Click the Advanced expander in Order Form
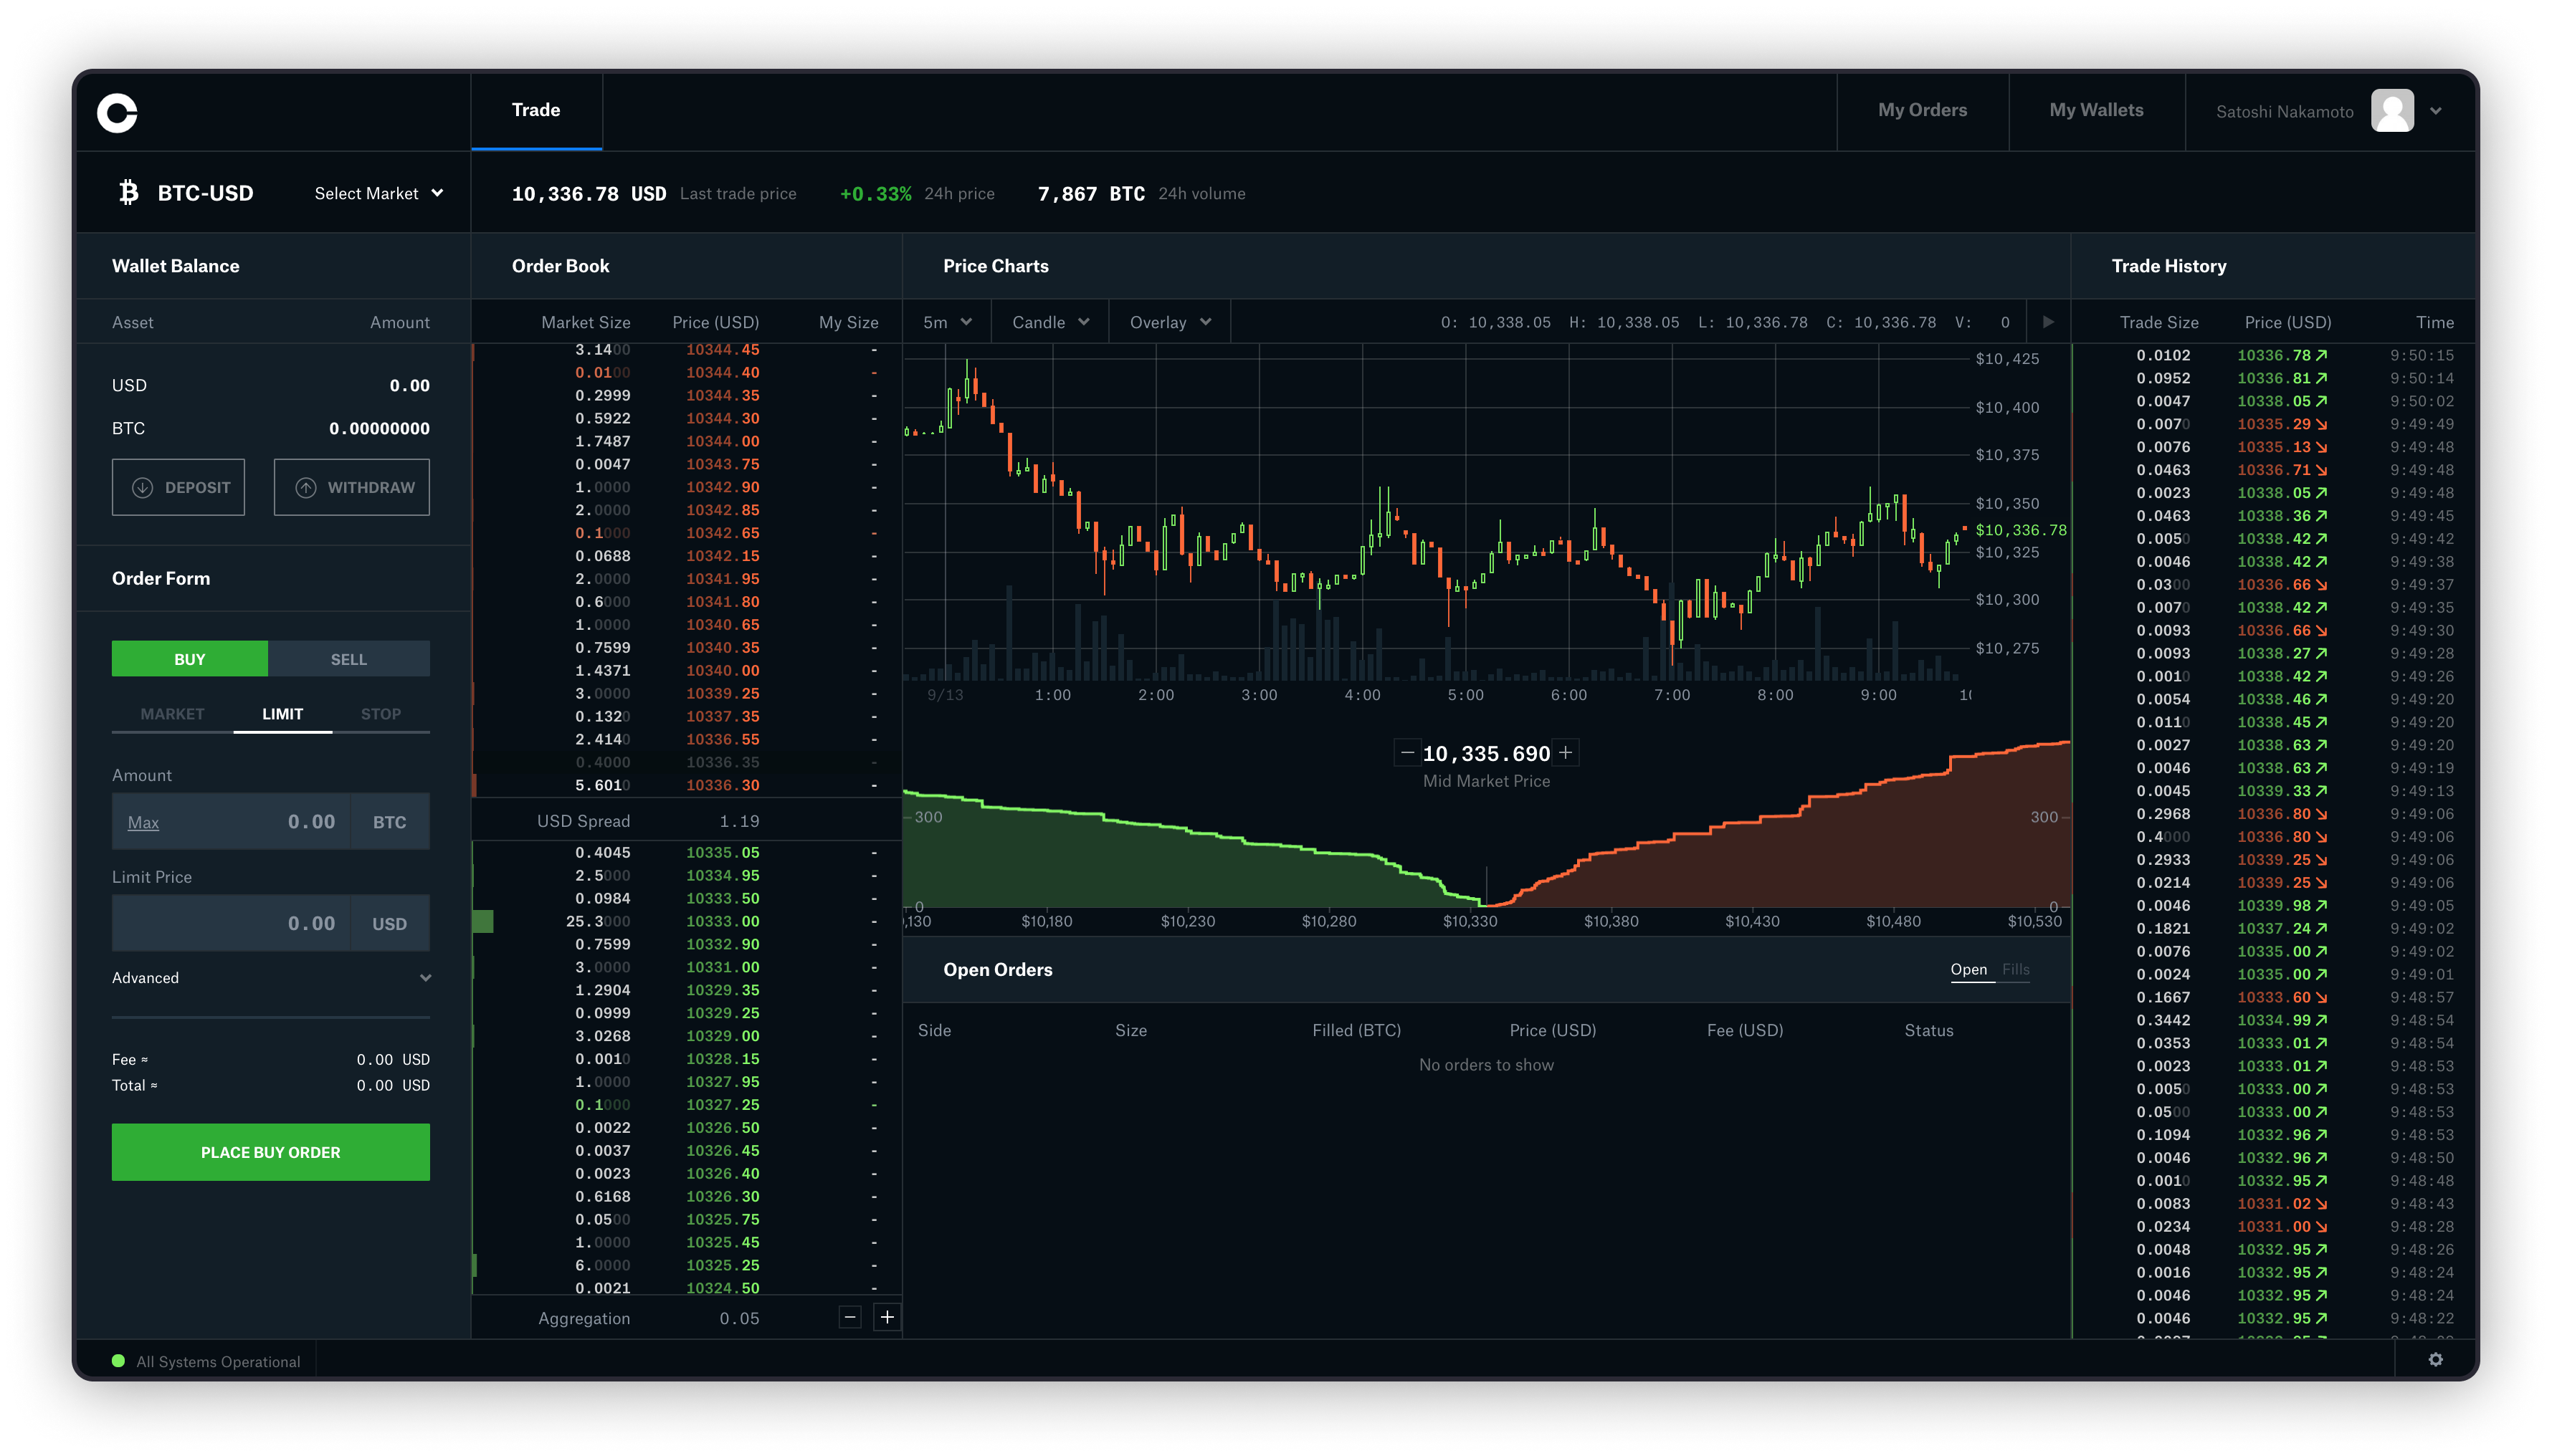 tap(270, 977)
